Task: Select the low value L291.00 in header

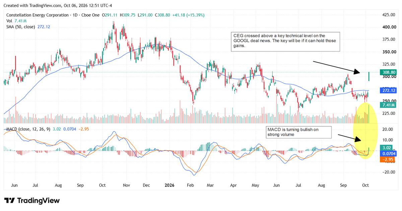Action: pyautogui.click(x=145, y=15)
